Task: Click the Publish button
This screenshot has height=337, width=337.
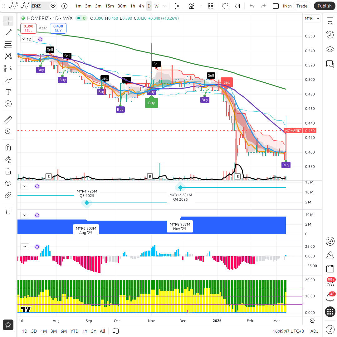Action: 325,6
